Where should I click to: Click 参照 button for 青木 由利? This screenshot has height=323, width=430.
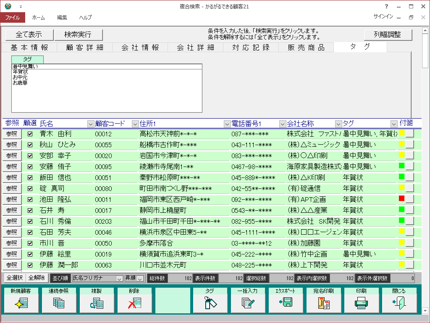[12, 134]
